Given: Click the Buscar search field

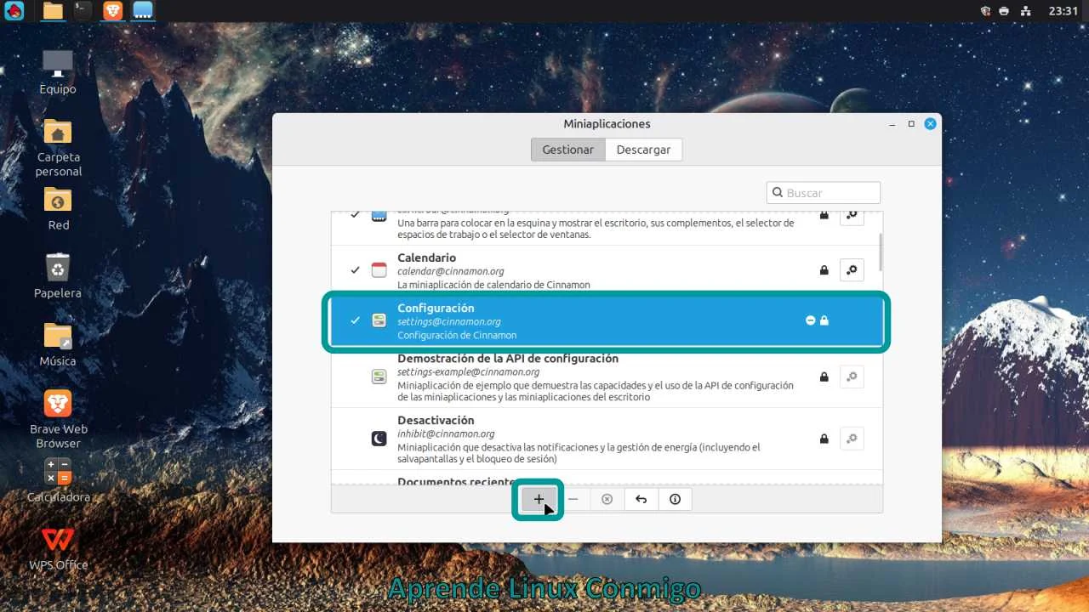Looking at the screenshot, I should pyautogui.click(x=824, y=193).
